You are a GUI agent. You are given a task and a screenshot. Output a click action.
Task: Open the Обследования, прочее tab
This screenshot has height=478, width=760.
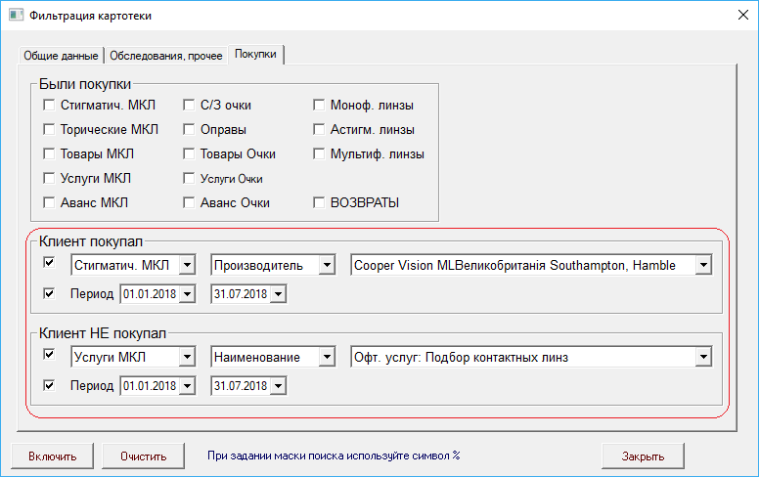point(165,56)
